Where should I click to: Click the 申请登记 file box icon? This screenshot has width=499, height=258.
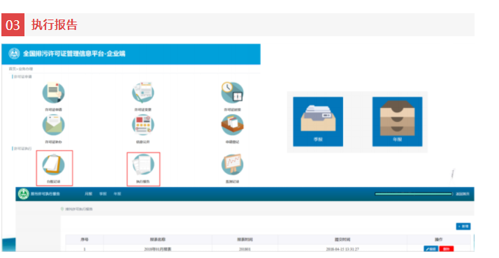tap(232, 125)
